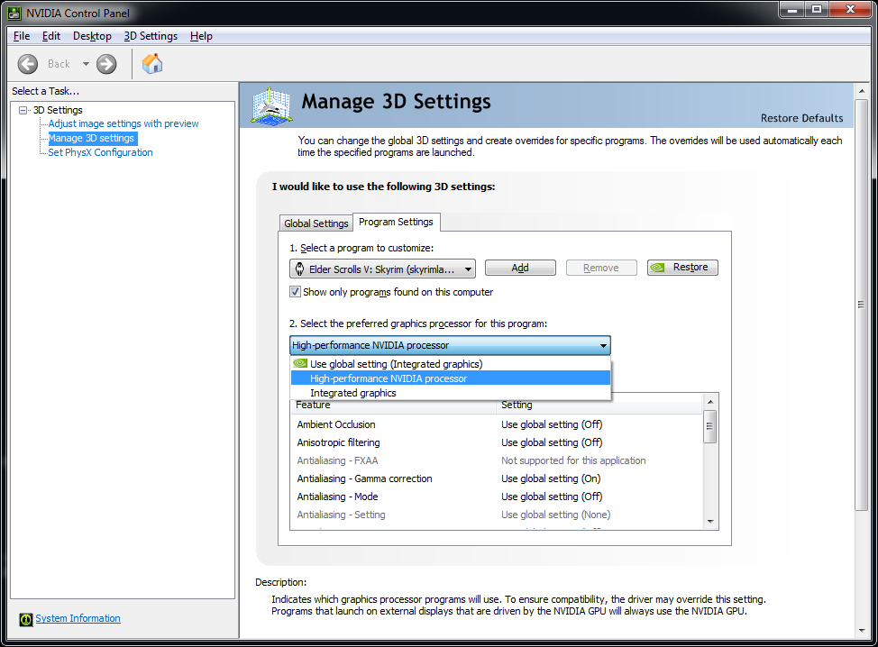Click the Back label in toolbar

[x=59, y=64]
